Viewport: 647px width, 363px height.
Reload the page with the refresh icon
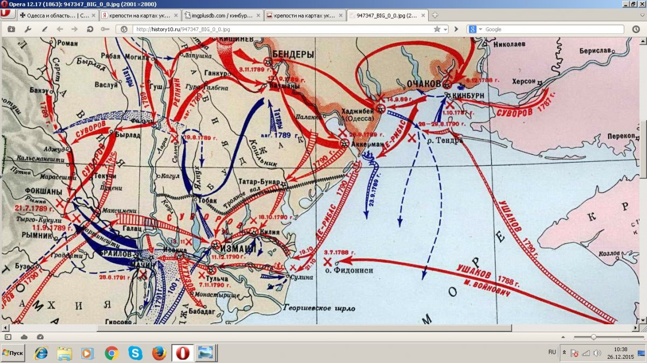click(90, 29)
